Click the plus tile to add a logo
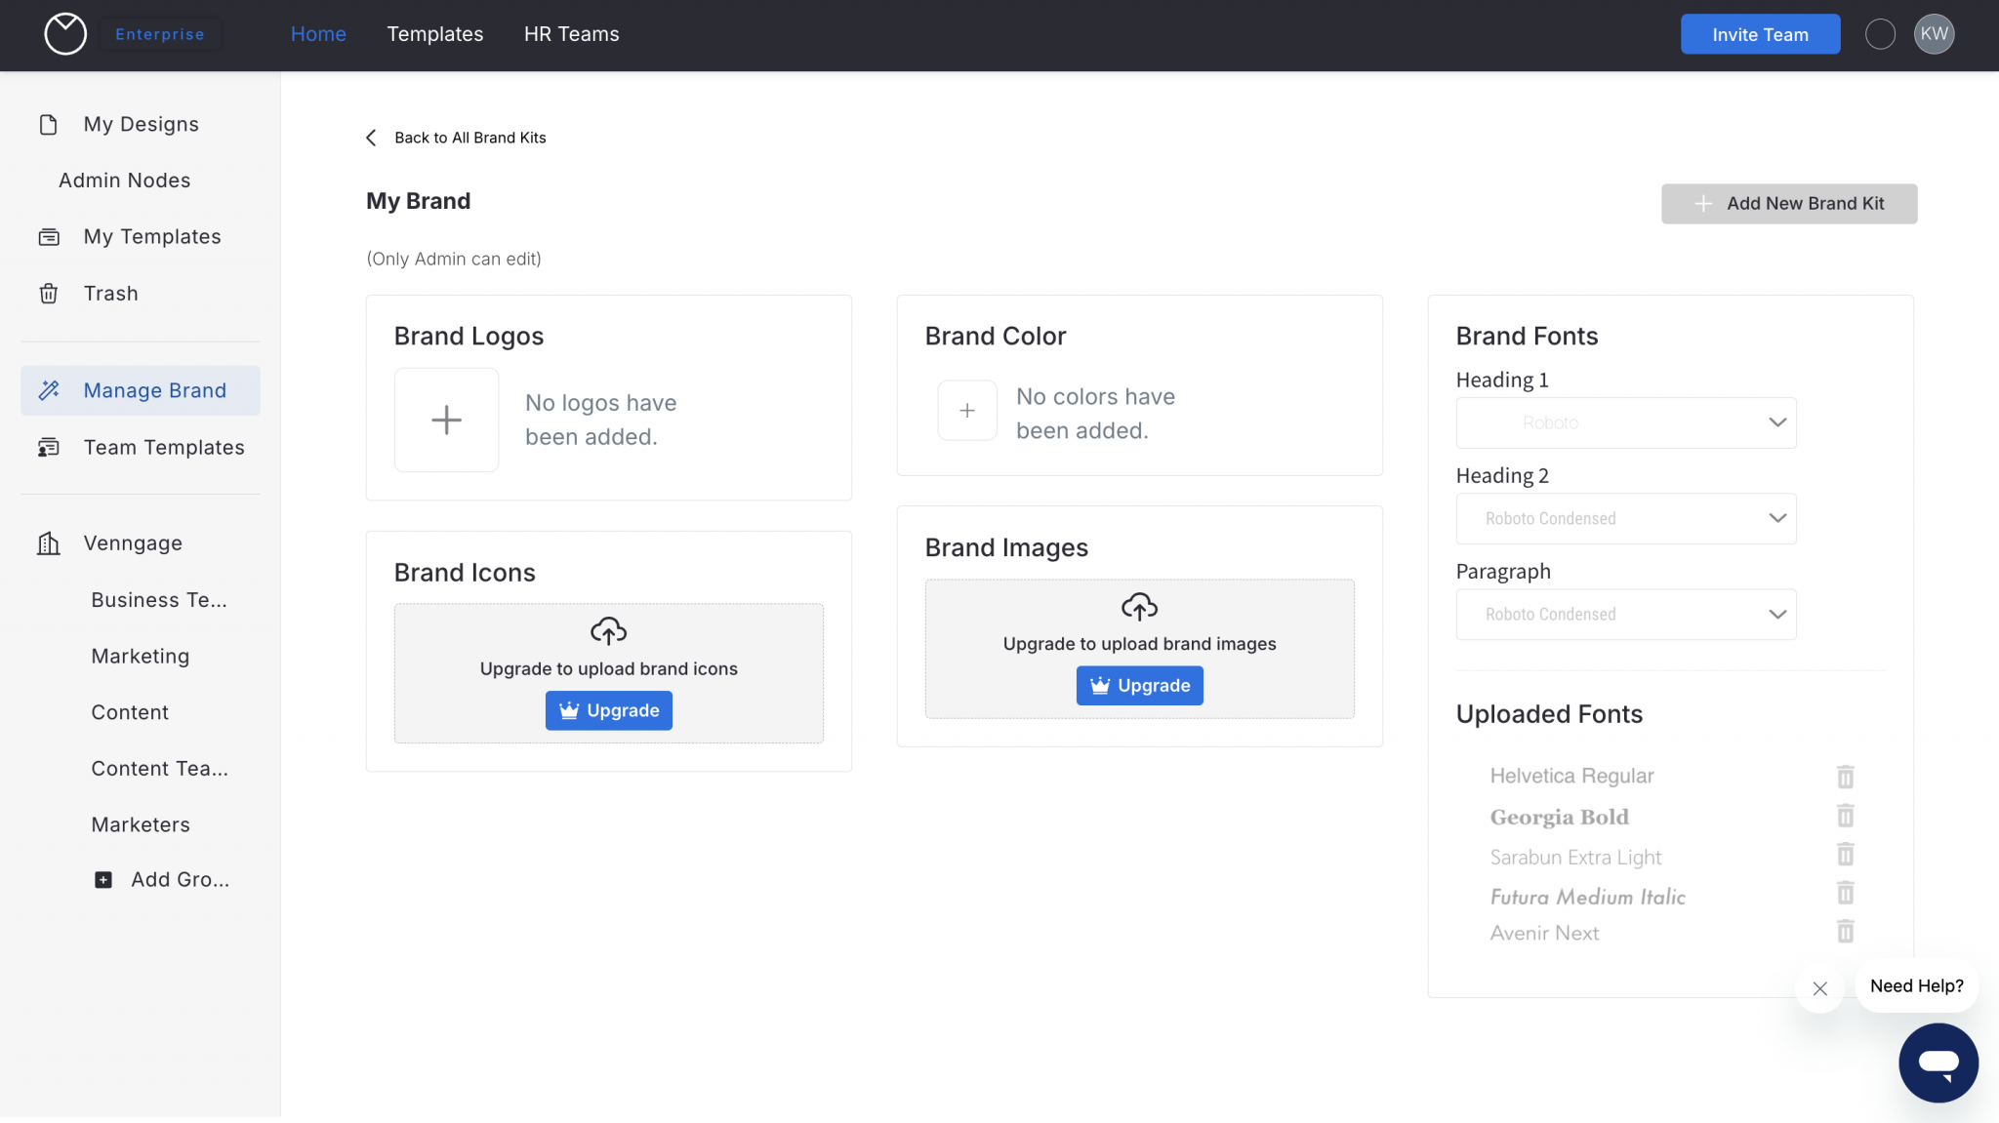1999x1123 pixels. [446, 420]
